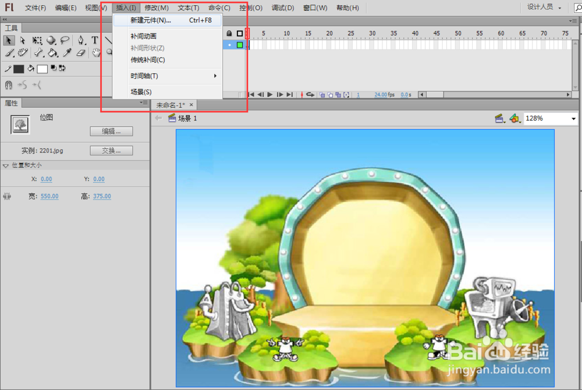Screen dimensions: 582x390
Task: Open the Edit Scene dropdown icon
Action: [499, 118]
